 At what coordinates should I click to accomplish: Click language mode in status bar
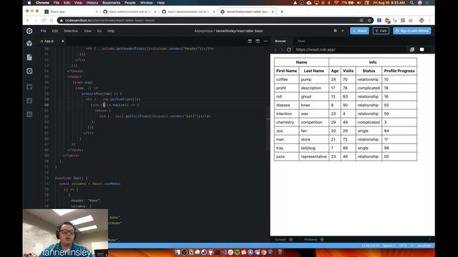[x=424, y=246]
